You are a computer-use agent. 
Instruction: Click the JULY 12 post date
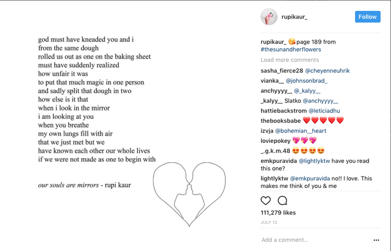(269, 222)
